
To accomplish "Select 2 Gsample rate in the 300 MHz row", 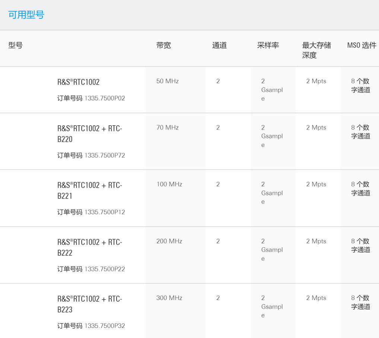I will click(272, 307).
